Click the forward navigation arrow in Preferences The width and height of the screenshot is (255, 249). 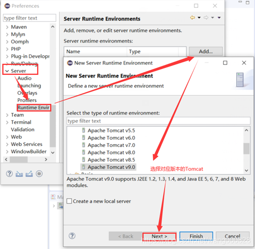[x=206, y=17]
